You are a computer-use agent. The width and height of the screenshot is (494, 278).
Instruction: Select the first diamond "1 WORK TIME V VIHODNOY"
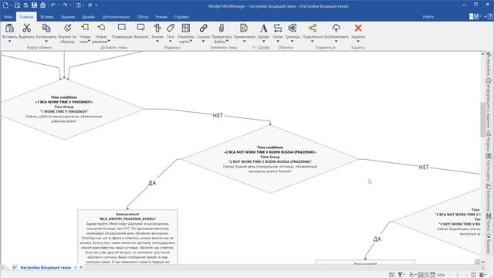(64, 109)
